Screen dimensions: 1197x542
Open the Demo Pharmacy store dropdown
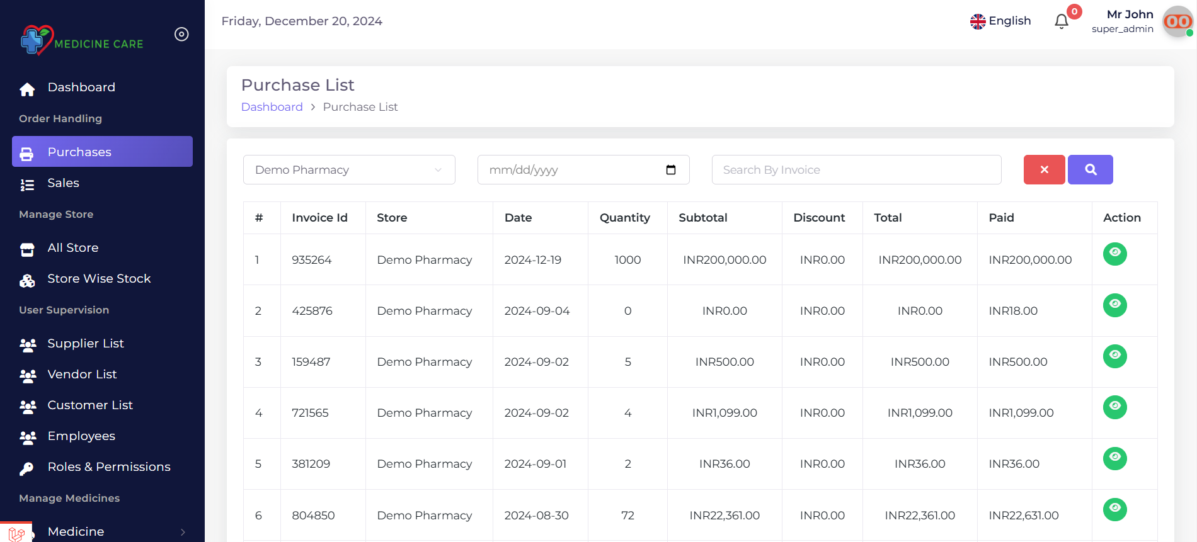click(x=349, y=170)
